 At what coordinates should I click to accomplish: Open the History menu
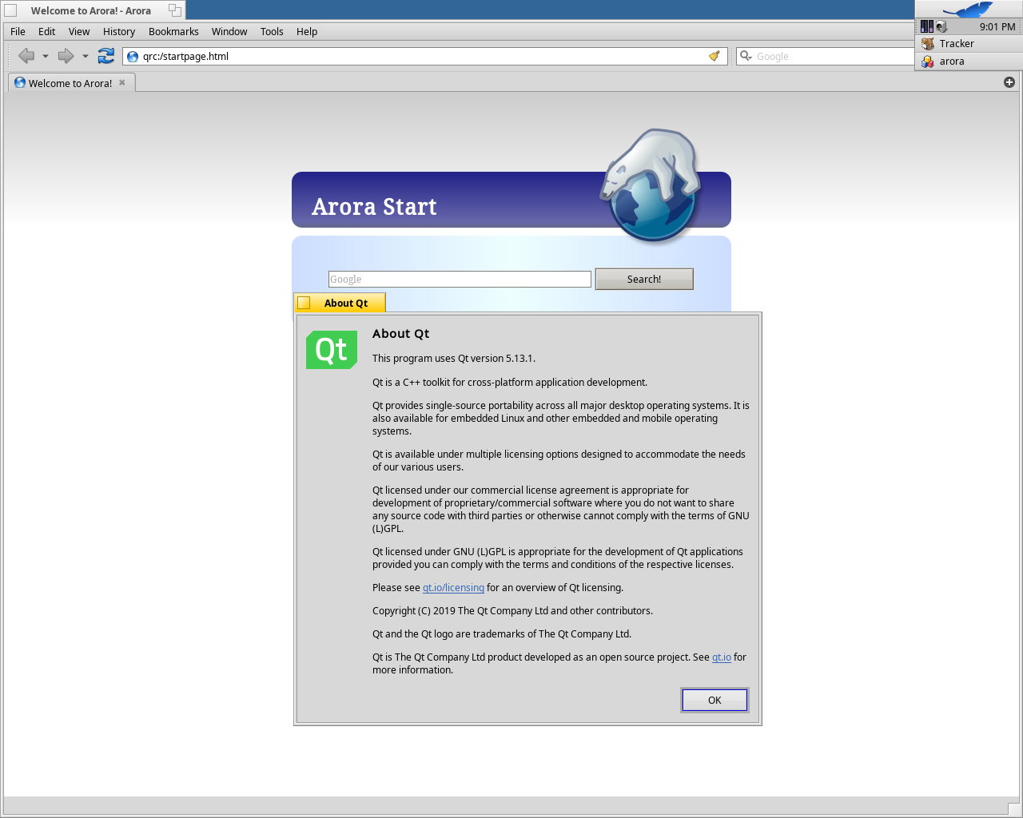coord(119,32)
